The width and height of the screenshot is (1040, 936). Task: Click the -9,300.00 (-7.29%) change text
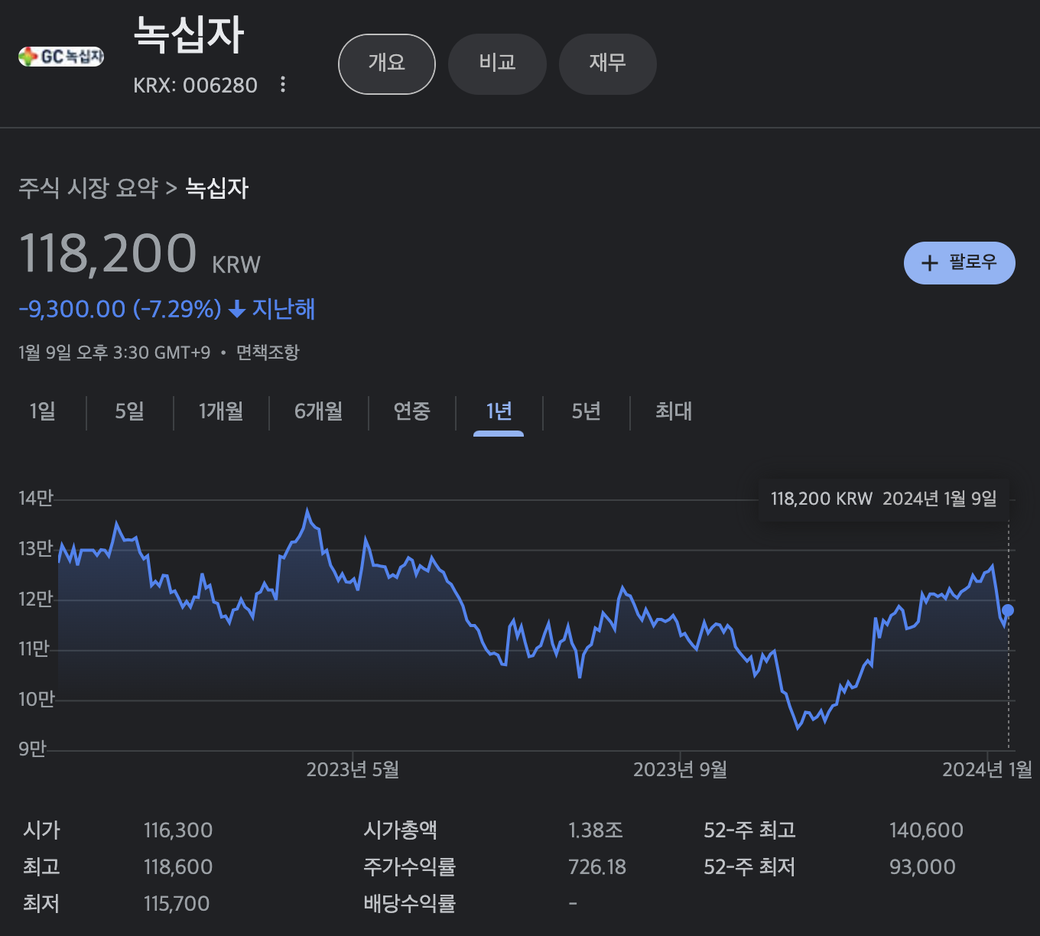tap(120, 309)
